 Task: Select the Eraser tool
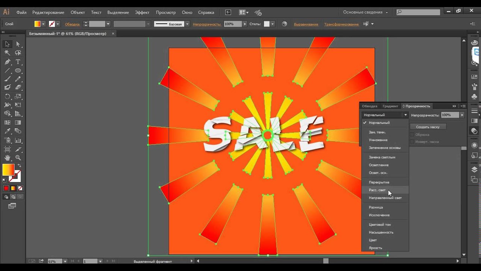pyautogui.click(x=18, y=87)
